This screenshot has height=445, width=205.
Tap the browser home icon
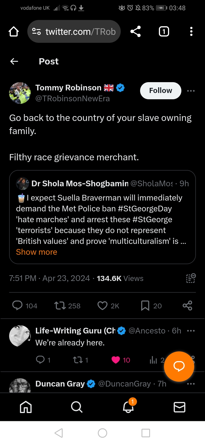[14, 32]
